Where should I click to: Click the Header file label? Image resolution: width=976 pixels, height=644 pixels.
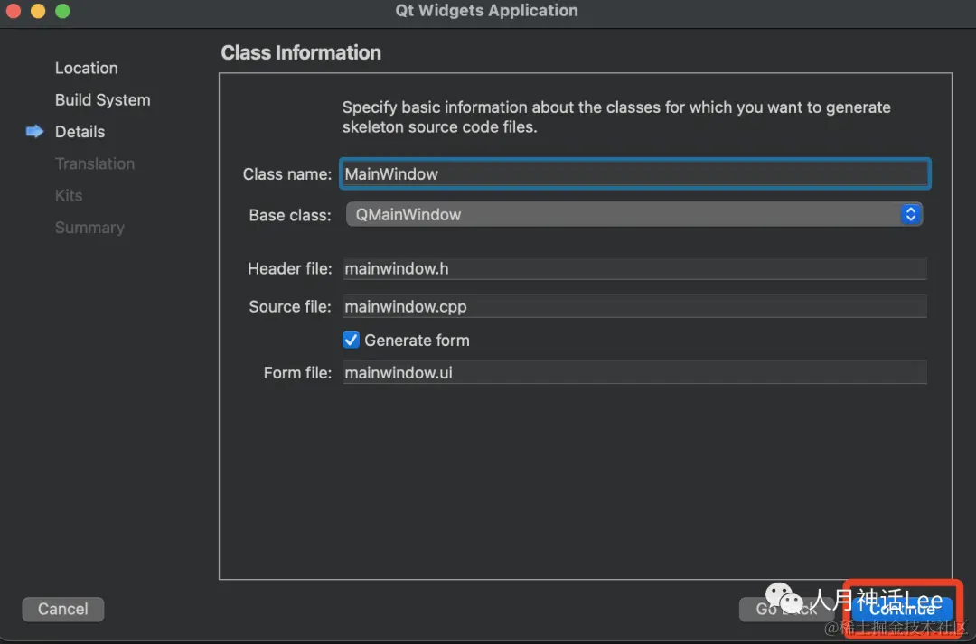(x=289, y=268)
